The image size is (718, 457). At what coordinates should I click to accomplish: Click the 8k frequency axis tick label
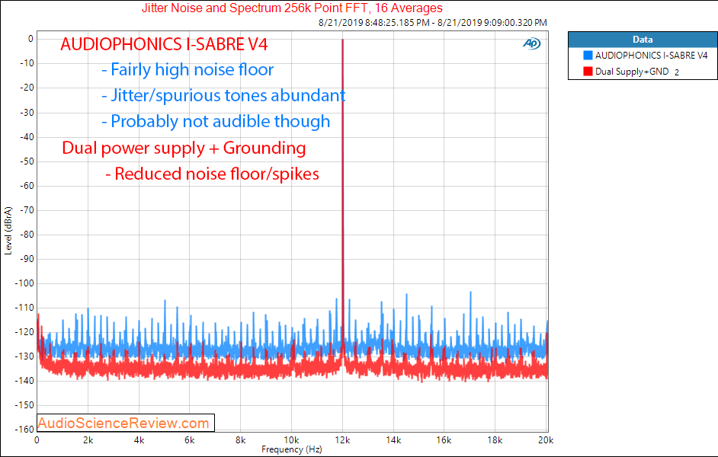click(x=240, y=440)
